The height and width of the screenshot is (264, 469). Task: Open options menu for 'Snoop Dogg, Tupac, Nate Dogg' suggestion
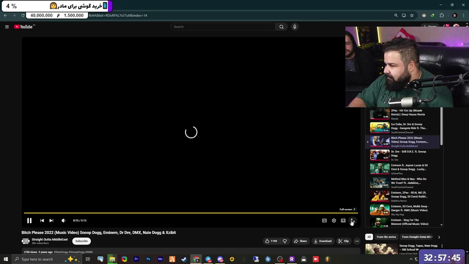pos(442,246)
